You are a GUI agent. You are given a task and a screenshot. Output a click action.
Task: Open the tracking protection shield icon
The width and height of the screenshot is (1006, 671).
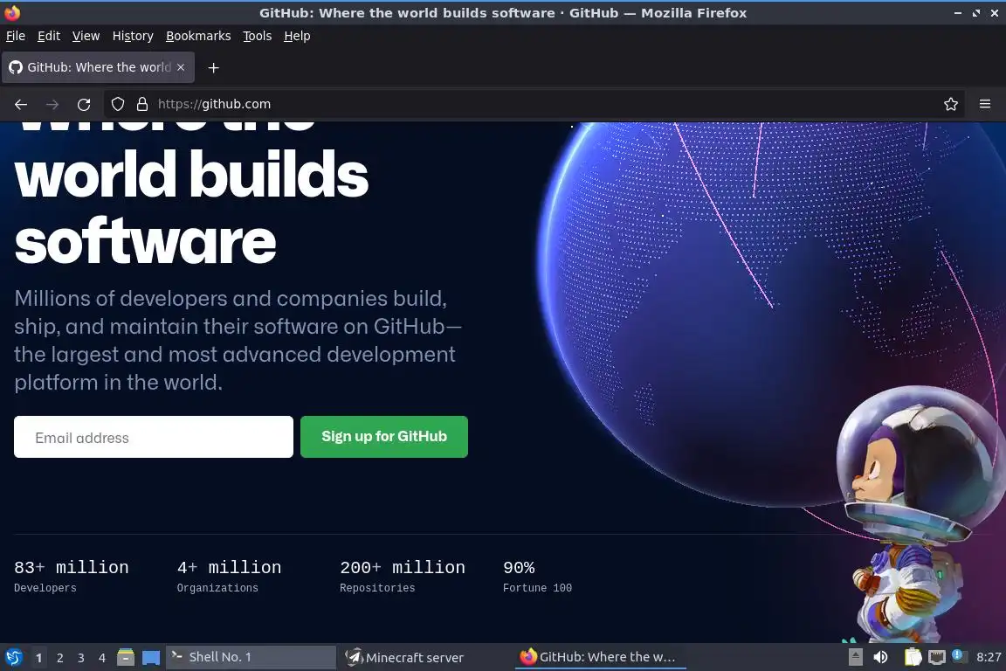pos(117,104)
